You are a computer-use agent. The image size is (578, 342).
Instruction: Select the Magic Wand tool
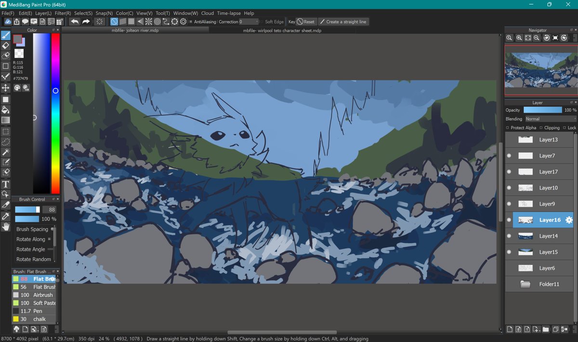pos(6,152)
